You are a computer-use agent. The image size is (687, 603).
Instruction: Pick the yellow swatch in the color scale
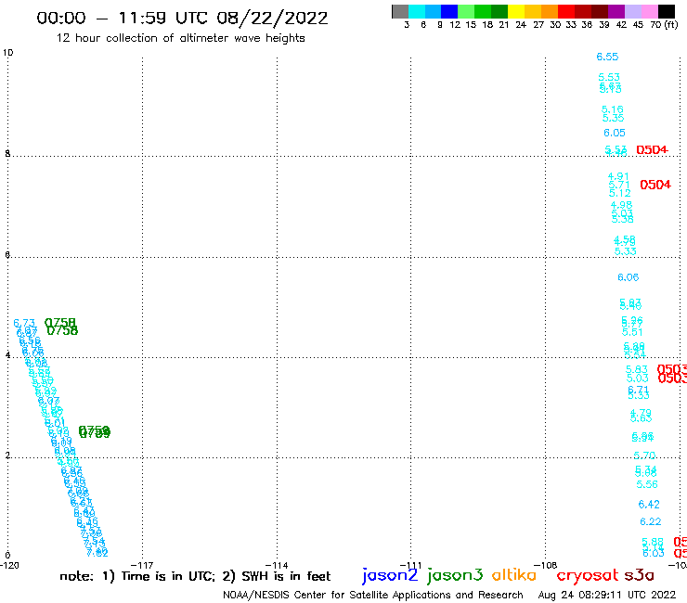516,11
